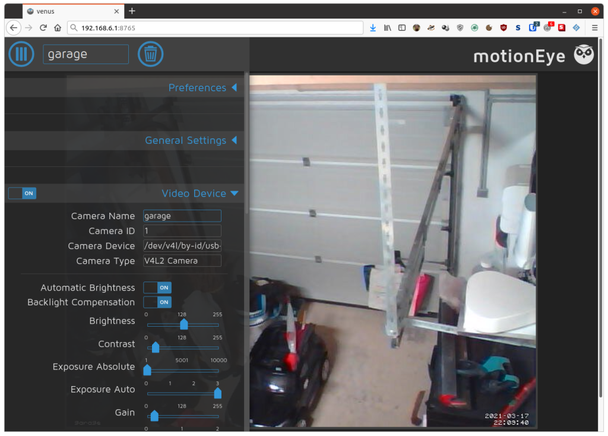Screen dimensions: 608x436
Task: Open the garage camera selector dropdown
Action: [85, 54]
